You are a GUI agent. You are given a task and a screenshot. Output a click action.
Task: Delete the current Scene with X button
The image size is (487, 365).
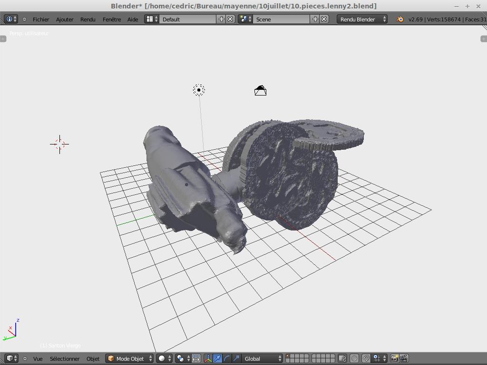click(x=324, y=19)
